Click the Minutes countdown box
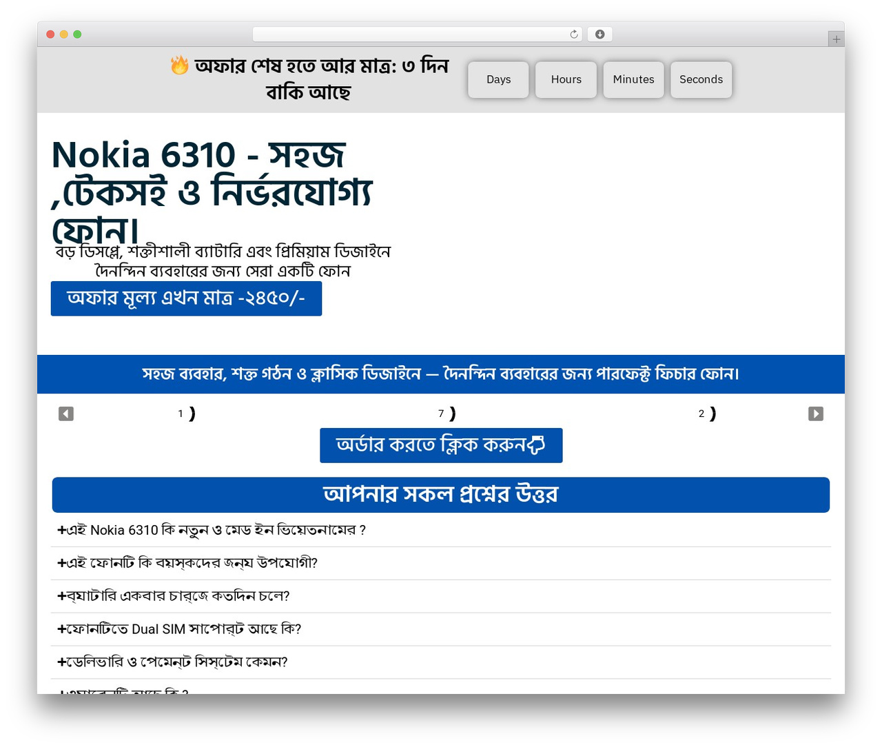 click(633, 79)
